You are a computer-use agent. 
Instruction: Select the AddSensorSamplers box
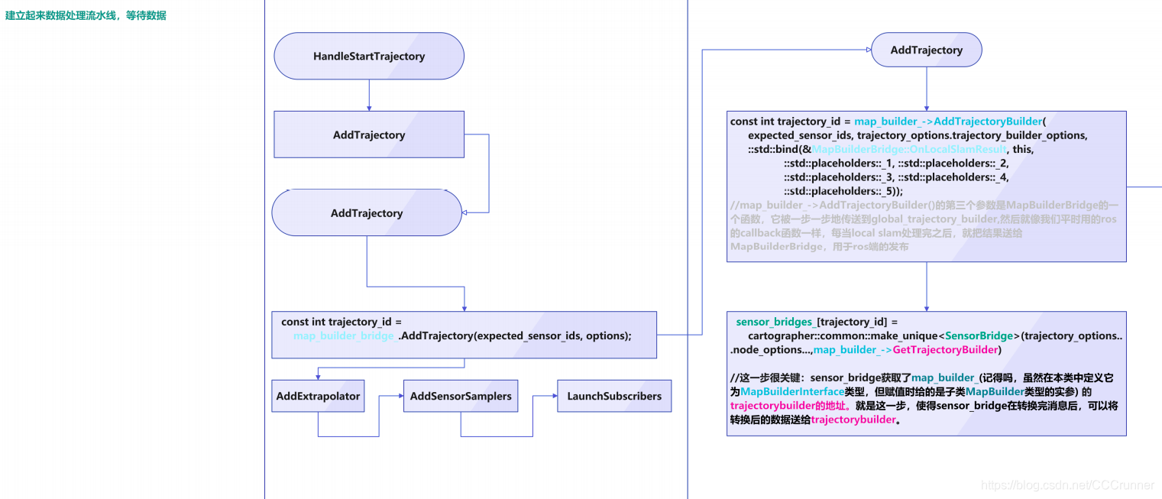tap(460, 396)
